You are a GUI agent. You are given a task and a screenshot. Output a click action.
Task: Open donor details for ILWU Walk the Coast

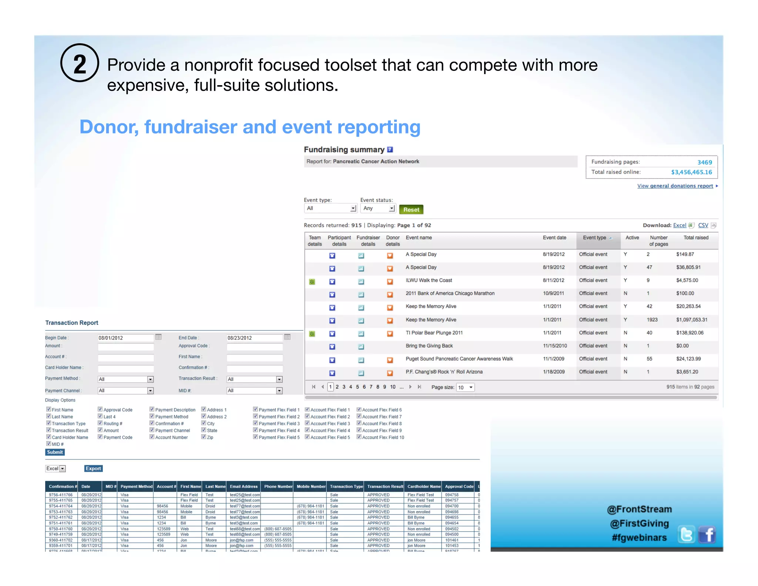[x=390, y=282]
